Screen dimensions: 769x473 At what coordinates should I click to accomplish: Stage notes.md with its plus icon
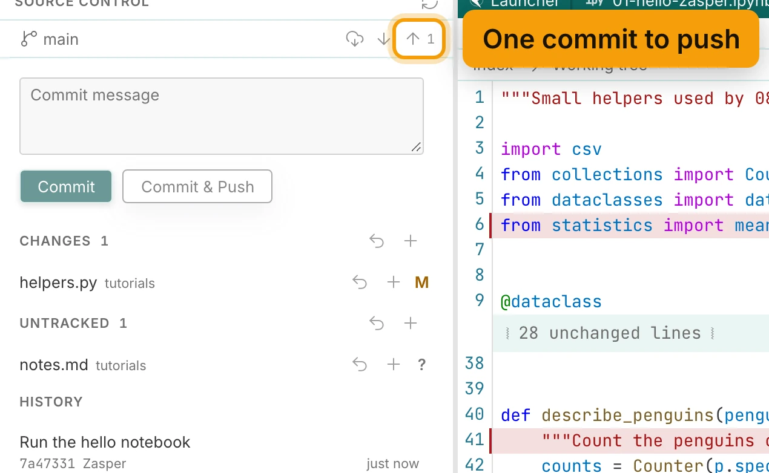(394, 365)
